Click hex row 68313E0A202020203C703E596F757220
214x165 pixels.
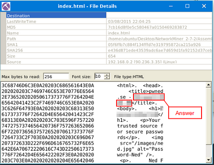tap(48, 120)
